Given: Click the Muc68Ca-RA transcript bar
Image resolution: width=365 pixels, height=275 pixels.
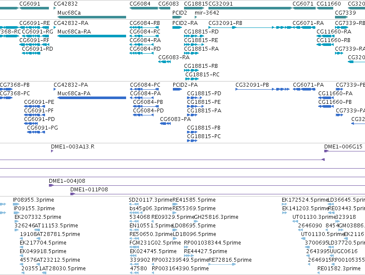Looking at the screenshot, I should 92,36.
